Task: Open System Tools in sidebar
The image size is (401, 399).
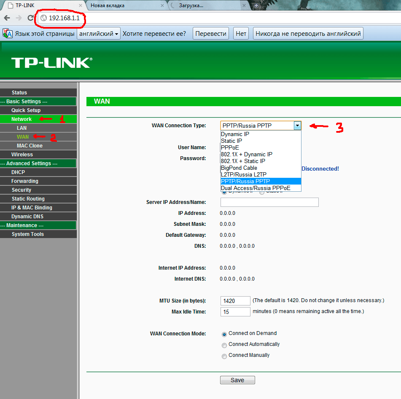Action: coord(38,234)
